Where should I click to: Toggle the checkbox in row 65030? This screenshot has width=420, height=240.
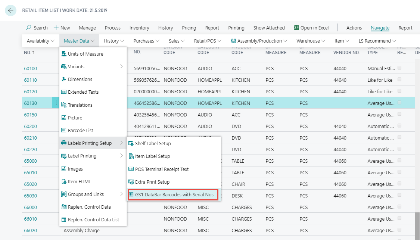click(x=399, y=196)
